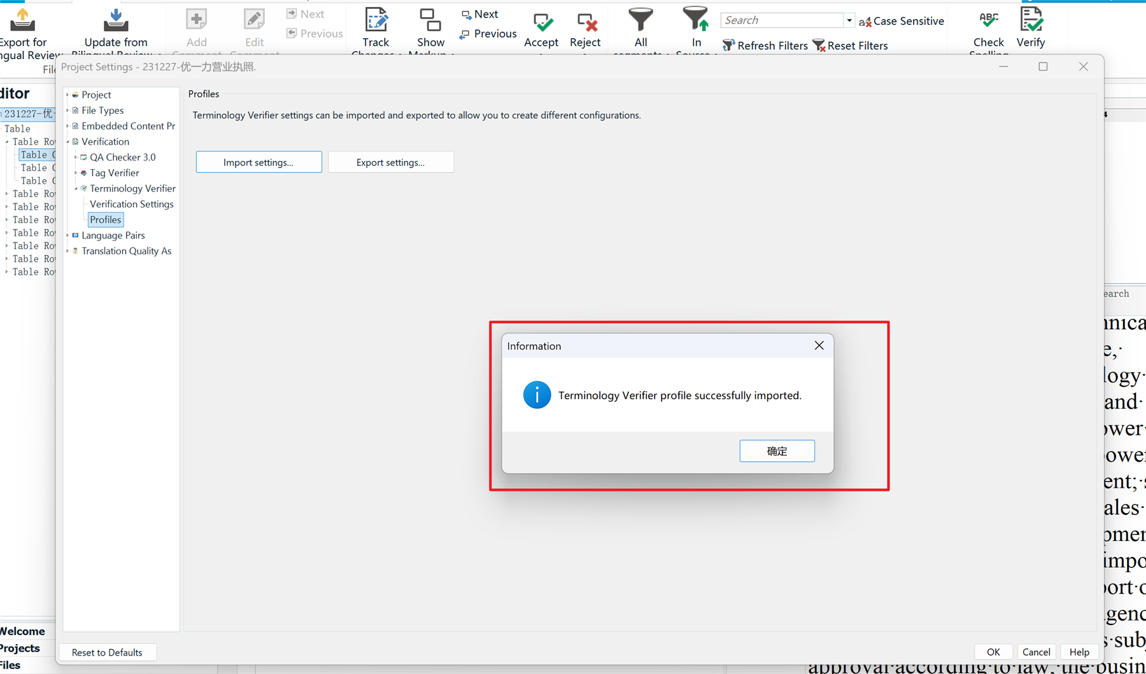Image resolution: width=1146 pixels, height=674 pixels.
Task: Click Update from Bilingual Review icon
Action: [116, 22]
